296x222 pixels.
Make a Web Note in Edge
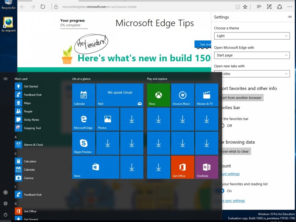tap(269, 7)
